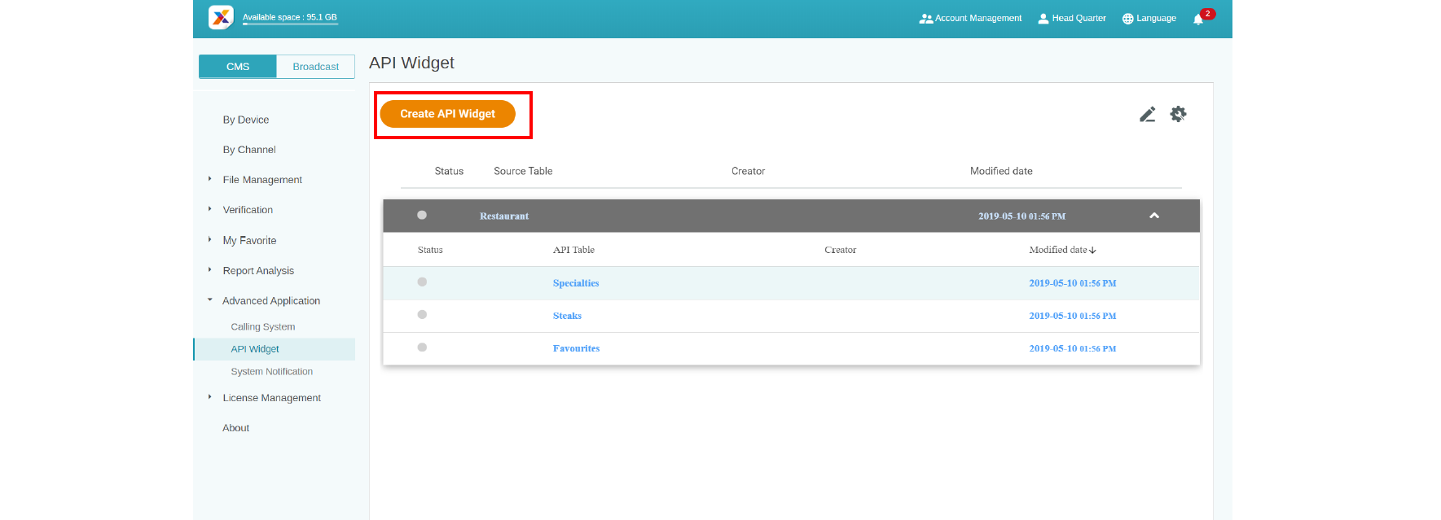
Task: Open the Language globe menu
Action: (x=1149, y=18)
